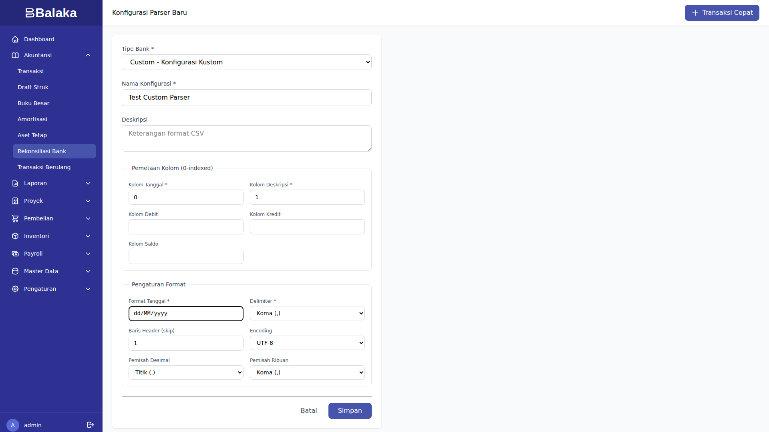Click the Pembelian shopping cart icon

[15, 218]
